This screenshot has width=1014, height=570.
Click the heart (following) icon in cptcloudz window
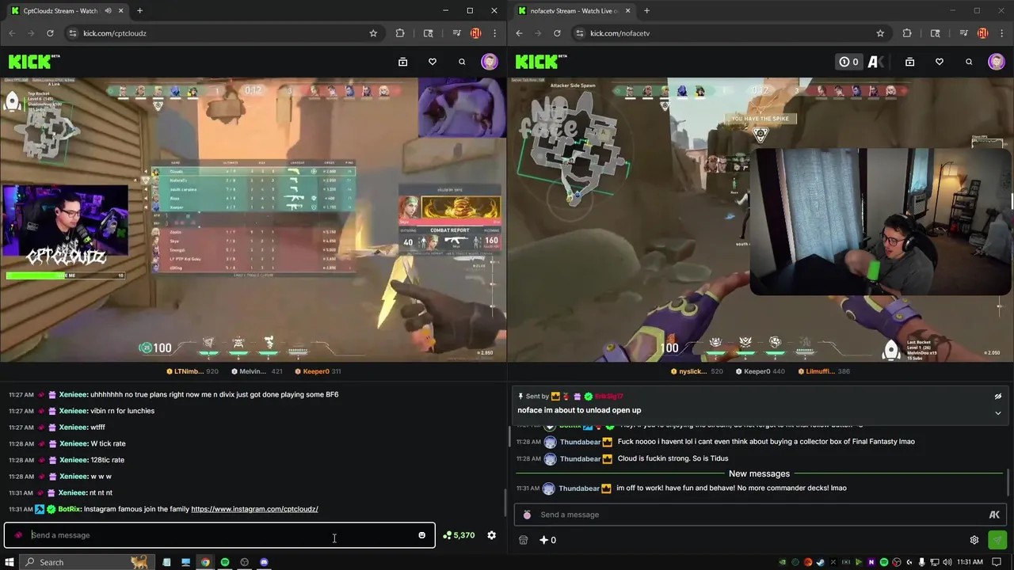pos(433,62)
